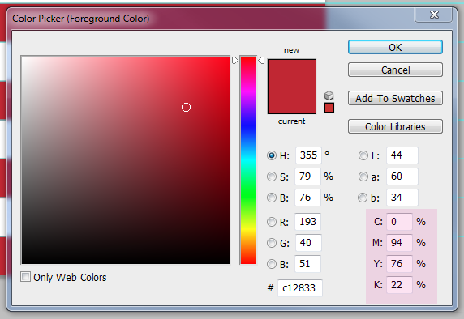The height and width of the screenshot is (319, 464).
Task: Select the S saturation radio button
Action: pos(272,177)
